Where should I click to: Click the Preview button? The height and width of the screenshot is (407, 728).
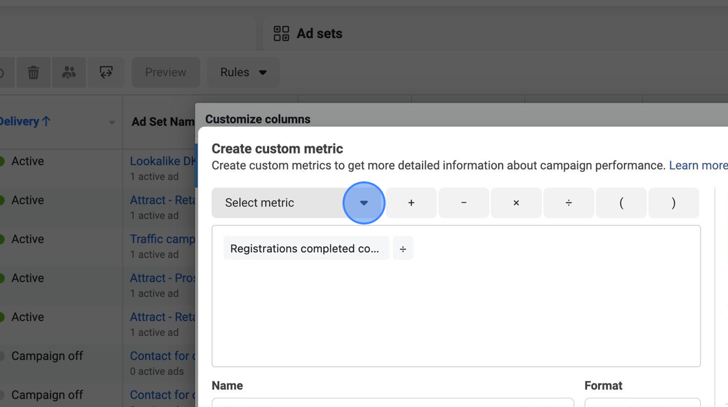pos(165,72)
